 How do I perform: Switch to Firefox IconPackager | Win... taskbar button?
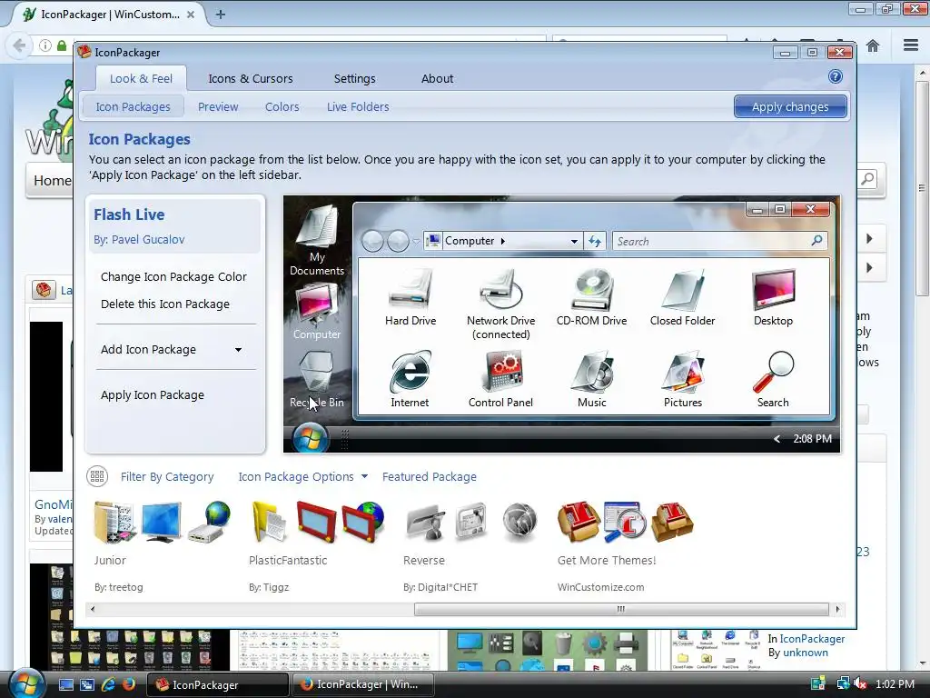point(363,684)
